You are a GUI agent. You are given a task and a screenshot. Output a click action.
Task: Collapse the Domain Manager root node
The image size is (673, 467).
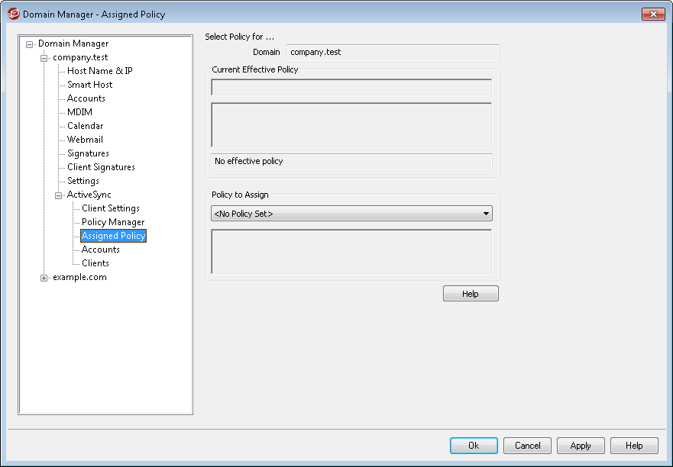click(30, 44)
